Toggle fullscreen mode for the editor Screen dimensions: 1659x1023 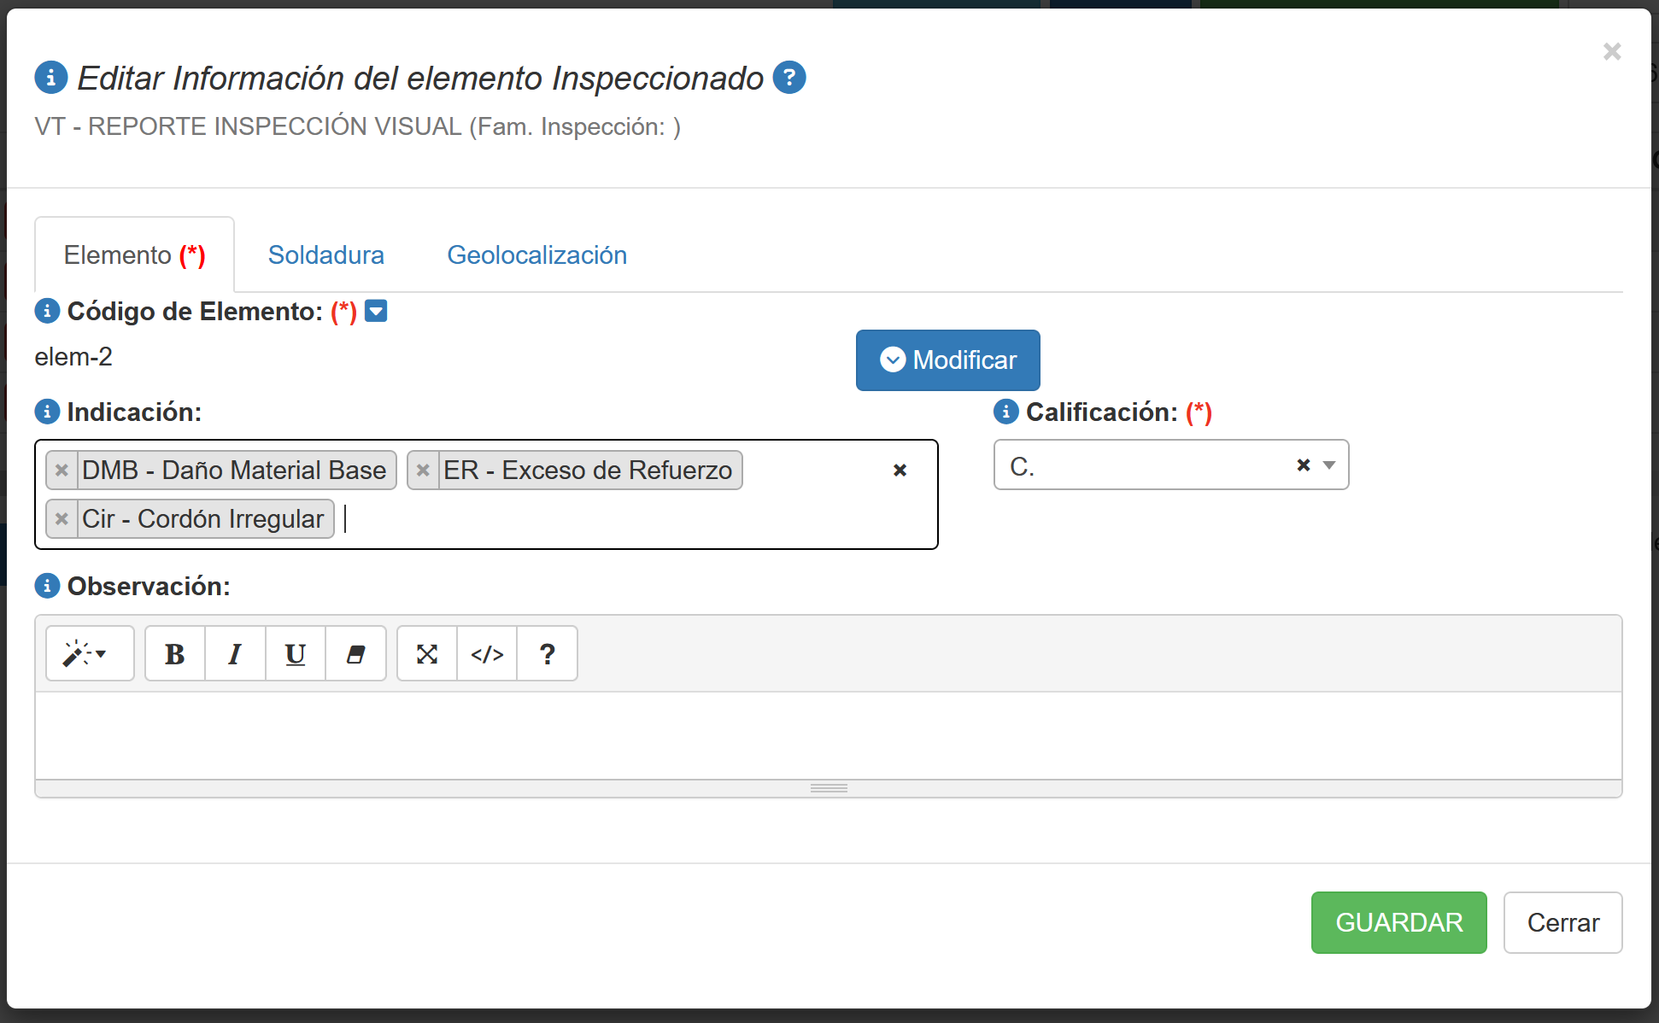427,654
